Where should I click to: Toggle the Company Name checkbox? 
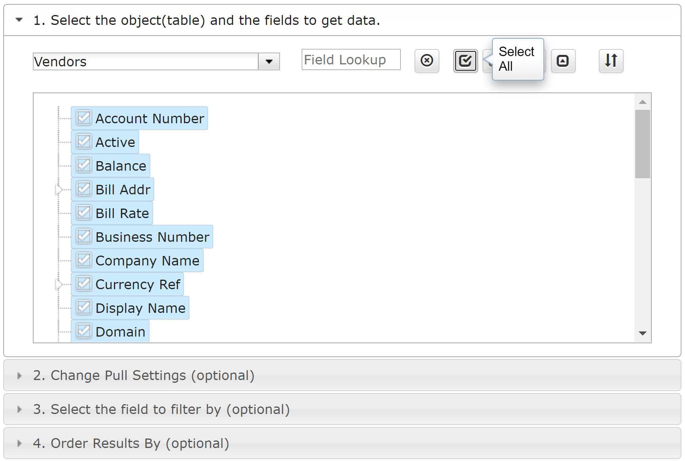point(84,260)
